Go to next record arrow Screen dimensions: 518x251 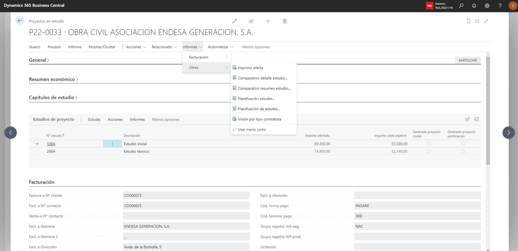point(508,133)
